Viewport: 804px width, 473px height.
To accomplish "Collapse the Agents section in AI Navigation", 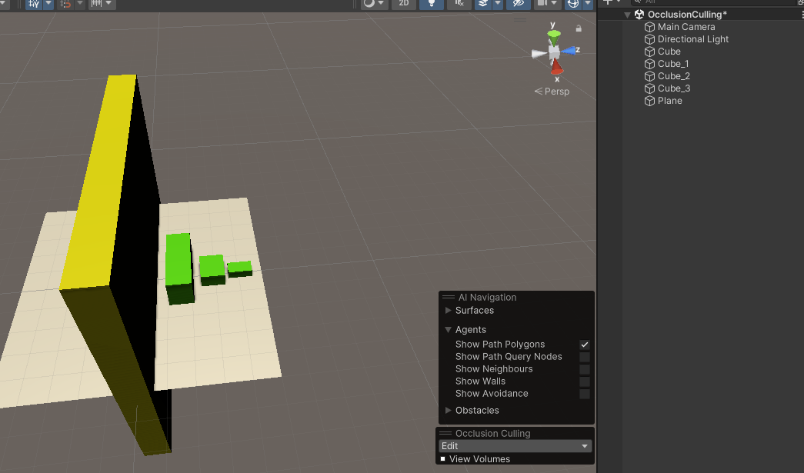I will pos(448,329).
